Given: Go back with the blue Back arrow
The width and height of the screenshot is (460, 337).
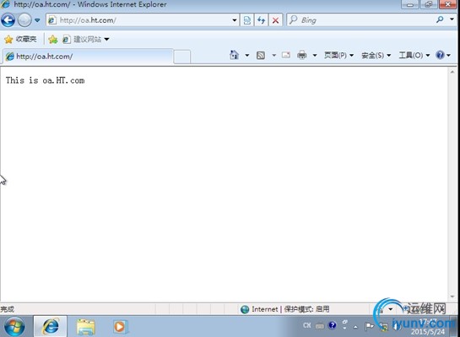Looking at the screenshot, I should coord(8,20).
